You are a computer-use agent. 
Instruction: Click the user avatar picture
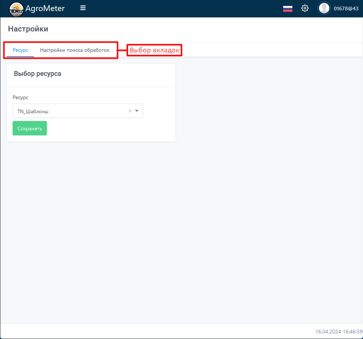(324, 8)
